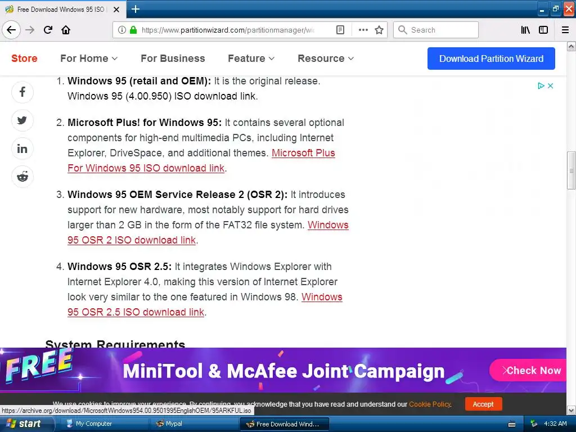Open page actions three-dot menu
Screen dimensions: 576x432
[363, 30]
